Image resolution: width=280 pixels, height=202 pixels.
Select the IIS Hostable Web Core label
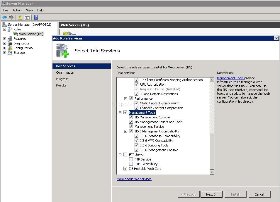click(145, 169)
